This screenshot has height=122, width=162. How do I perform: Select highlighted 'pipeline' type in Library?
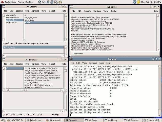44,22
